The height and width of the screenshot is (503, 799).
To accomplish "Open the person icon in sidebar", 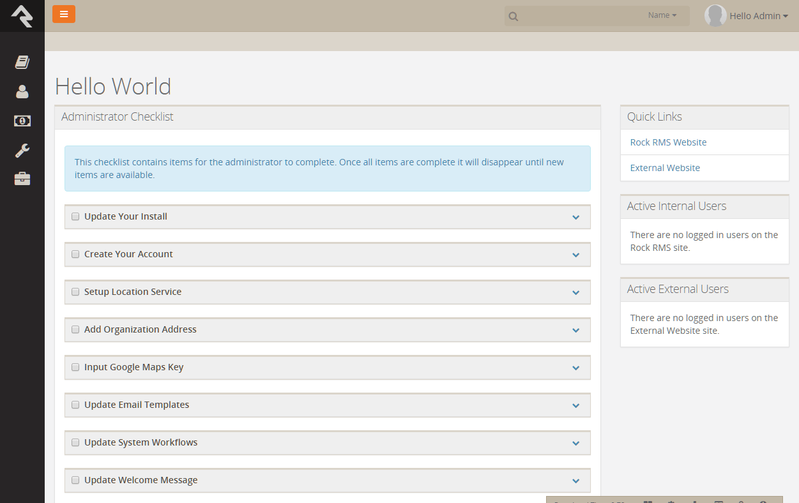I will [x=22, y=92].
